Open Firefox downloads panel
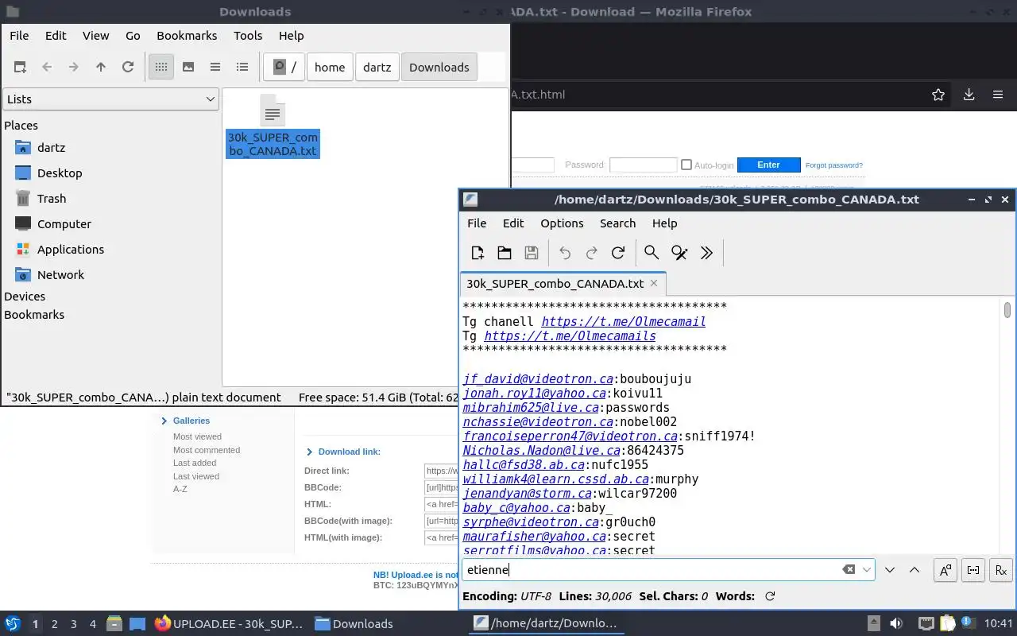 969,95
